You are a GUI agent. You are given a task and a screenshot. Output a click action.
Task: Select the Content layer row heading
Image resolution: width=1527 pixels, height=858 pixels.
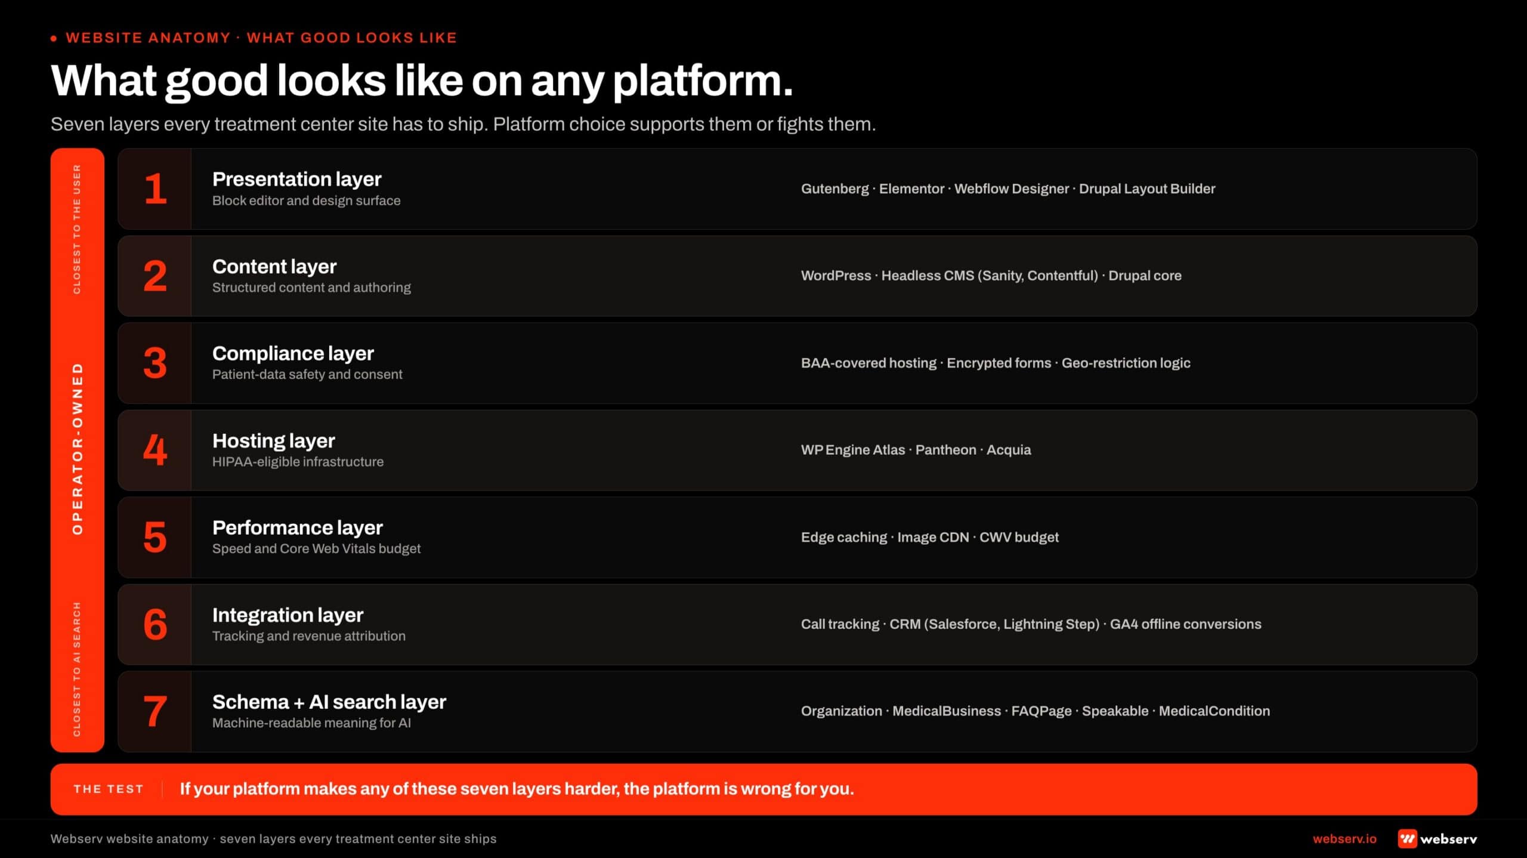point(274,266)
